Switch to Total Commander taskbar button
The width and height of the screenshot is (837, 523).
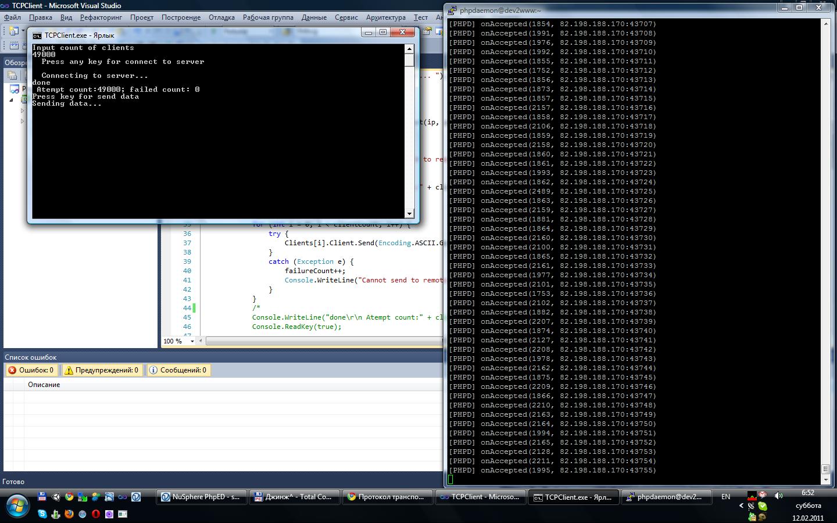click(x=294, y=497)
